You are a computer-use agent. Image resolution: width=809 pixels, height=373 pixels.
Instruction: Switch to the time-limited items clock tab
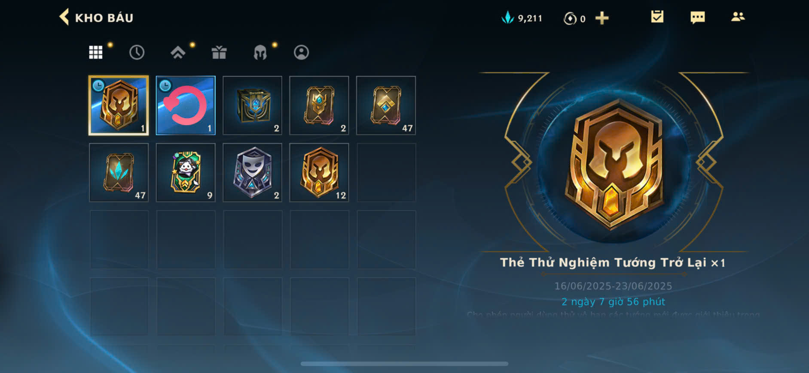[x=137, y=52]
